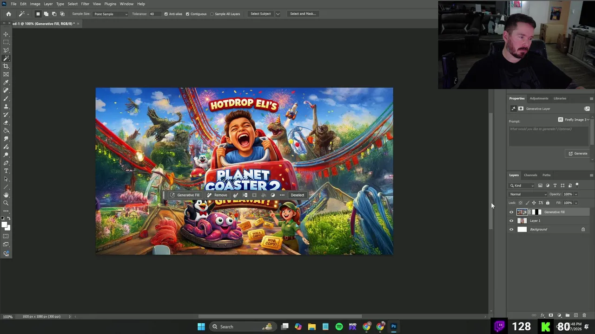Select the Magic Wand tool

[x=6, y=58]
